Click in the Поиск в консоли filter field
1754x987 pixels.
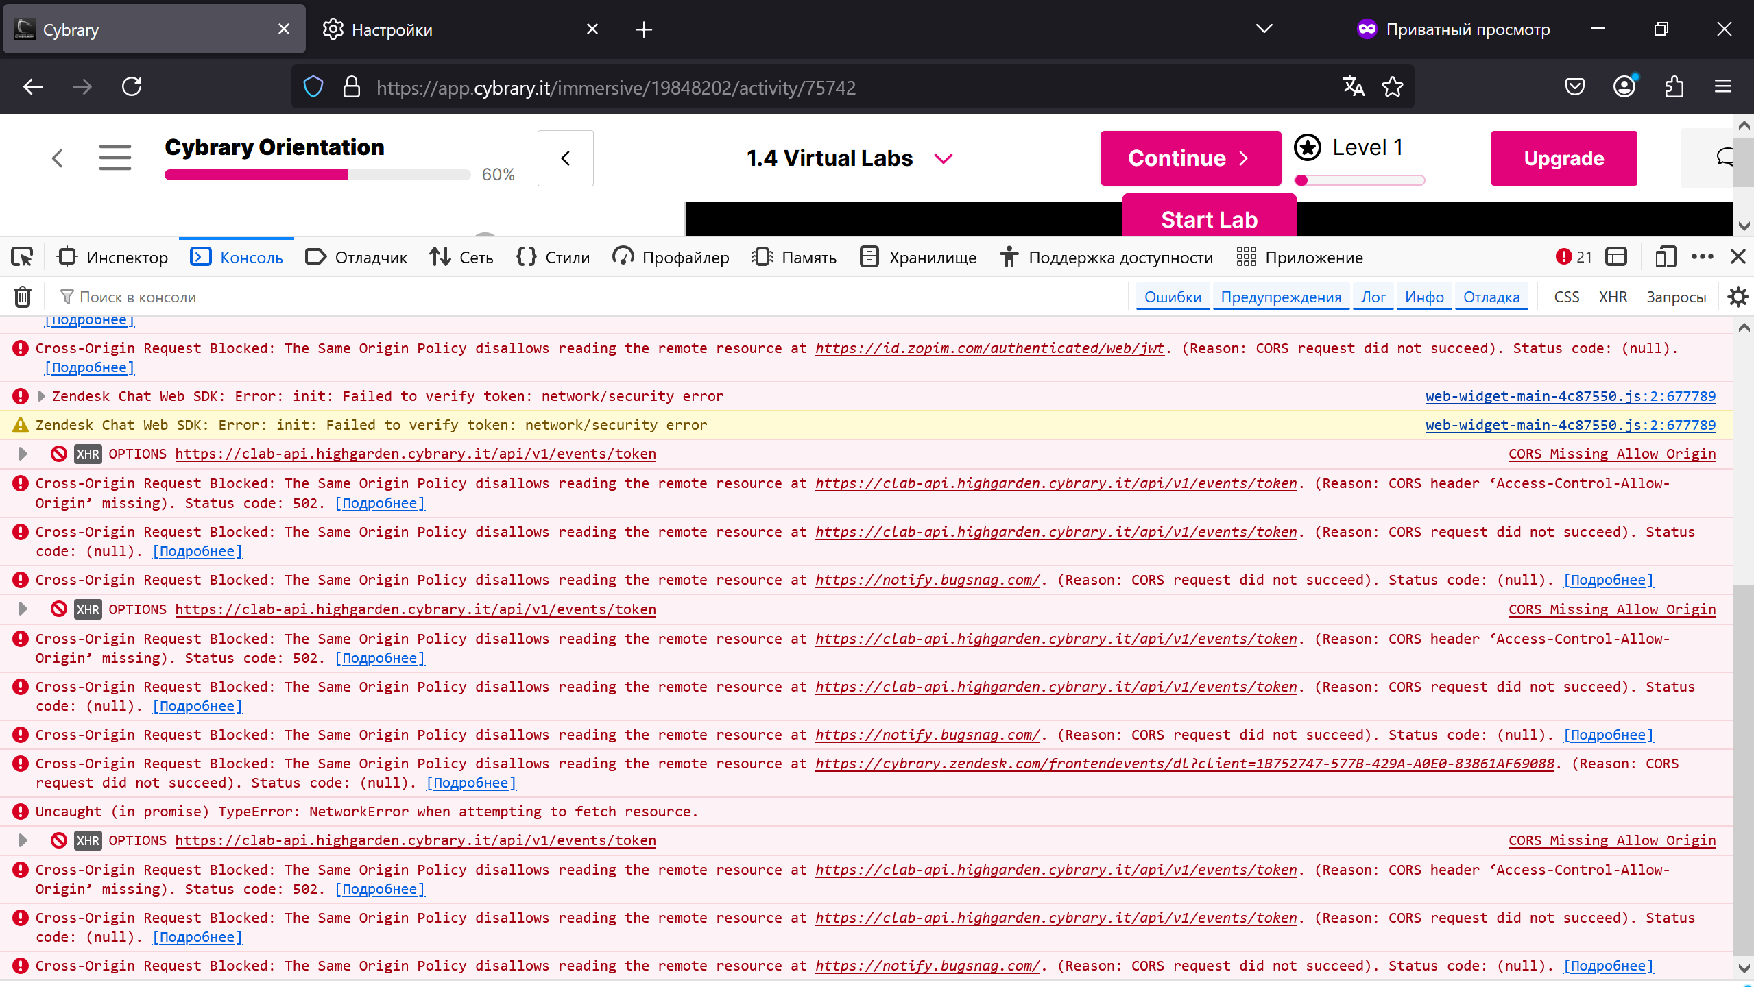point(274,297)
